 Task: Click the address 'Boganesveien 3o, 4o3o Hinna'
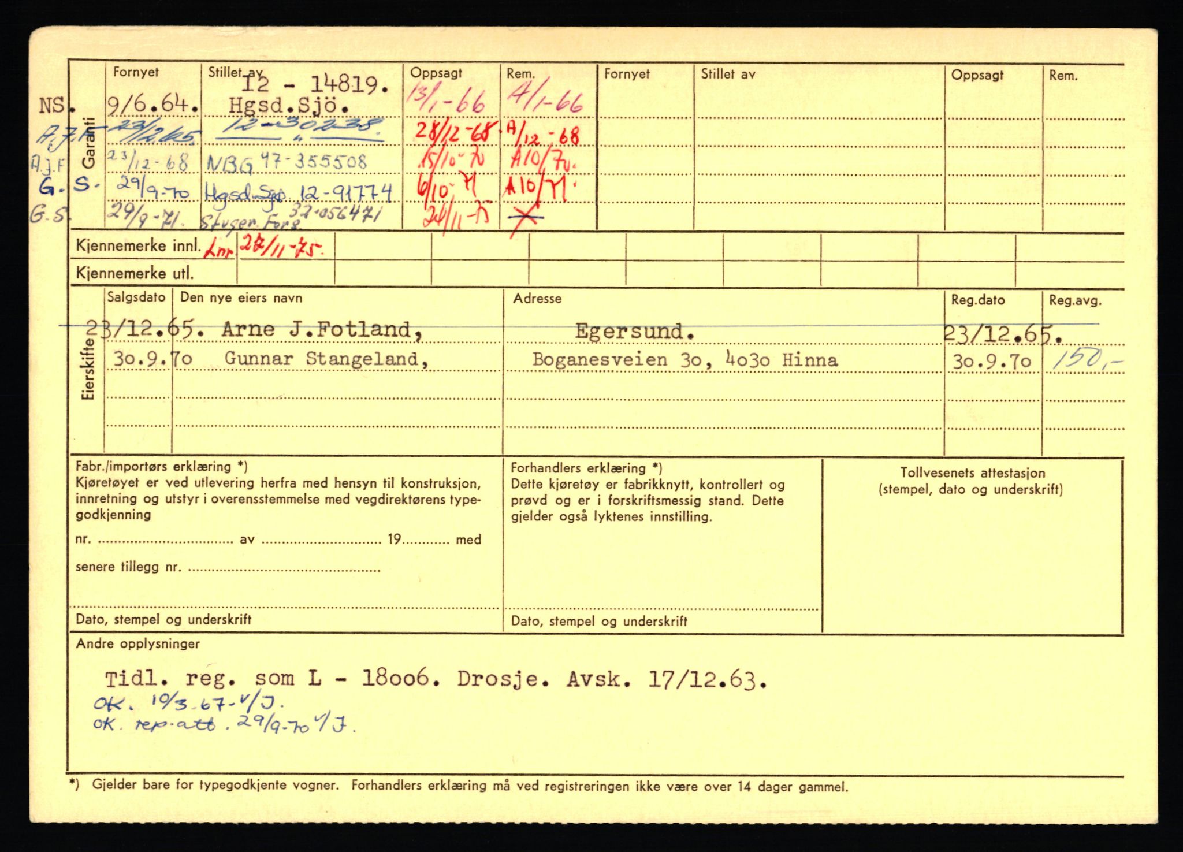click(x=684, y=360)
